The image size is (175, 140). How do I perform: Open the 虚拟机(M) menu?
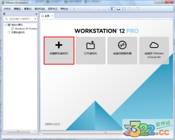coord(40,9)
